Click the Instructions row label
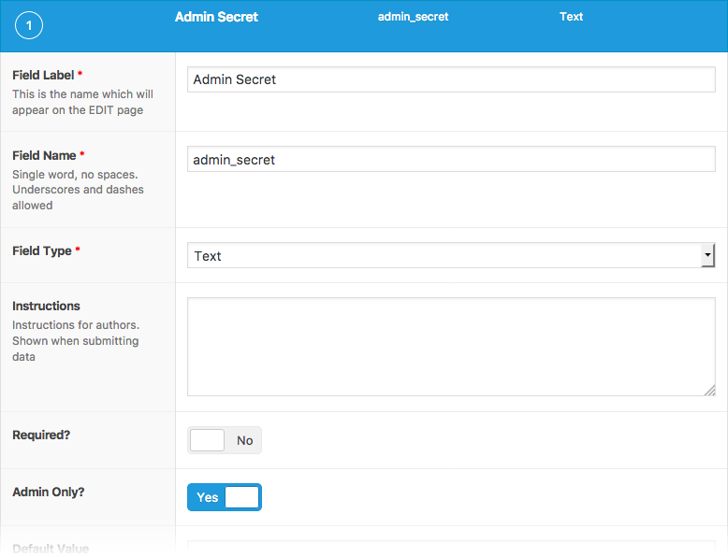Image resolution: width=728 pixels, height=557 pixels. click(46, 306)
